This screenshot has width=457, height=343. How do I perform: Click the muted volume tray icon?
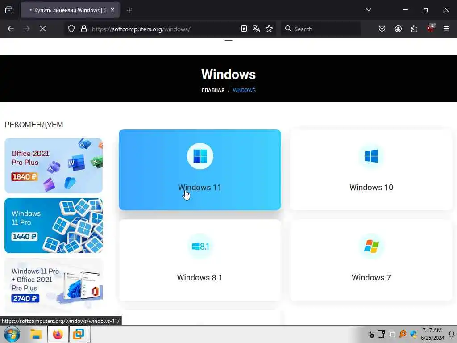(370, 334)
